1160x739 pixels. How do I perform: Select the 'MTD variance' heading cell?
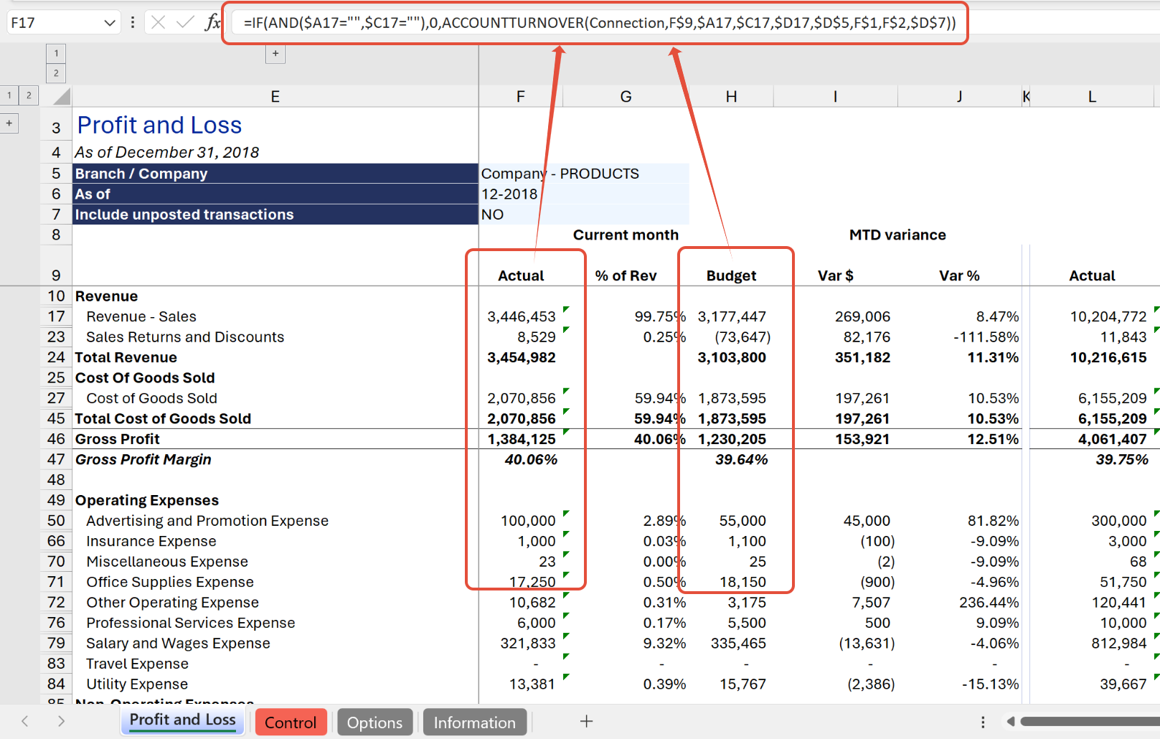tap(897, 235)
